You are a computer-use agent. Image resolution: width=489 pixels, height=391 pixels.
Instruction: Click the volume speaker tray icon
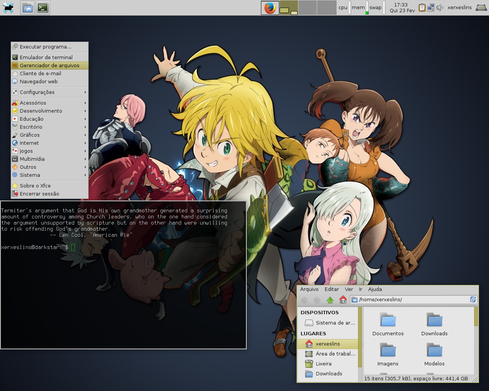coord(440,8)
